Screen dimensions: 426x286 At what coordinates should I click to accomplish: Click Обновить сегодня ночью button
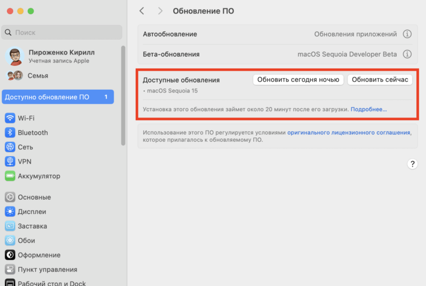click(298, 79)
